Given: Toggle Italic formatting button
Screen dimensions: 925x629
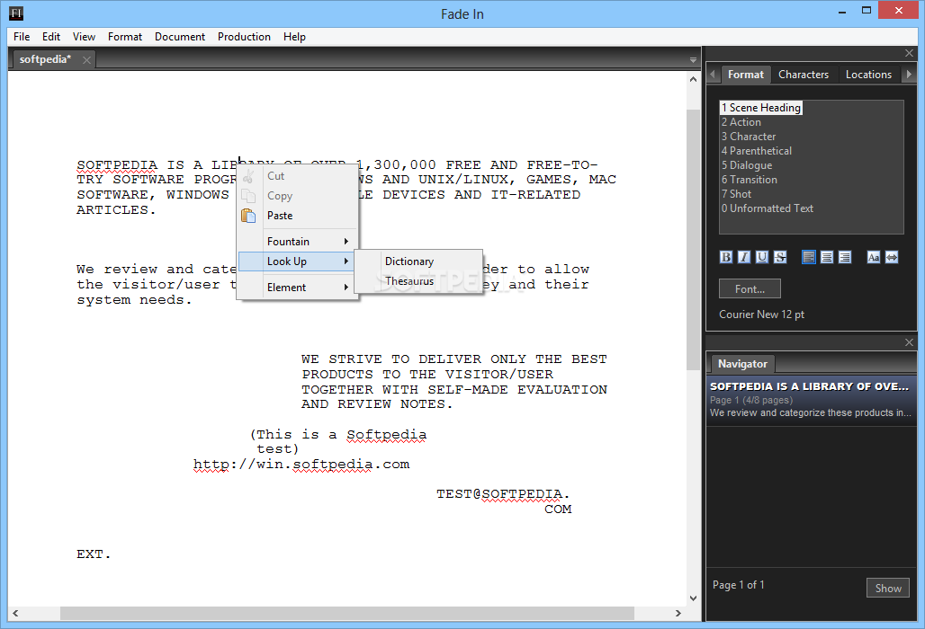Looking at the screenshot, I should click(x=744, y=257).
